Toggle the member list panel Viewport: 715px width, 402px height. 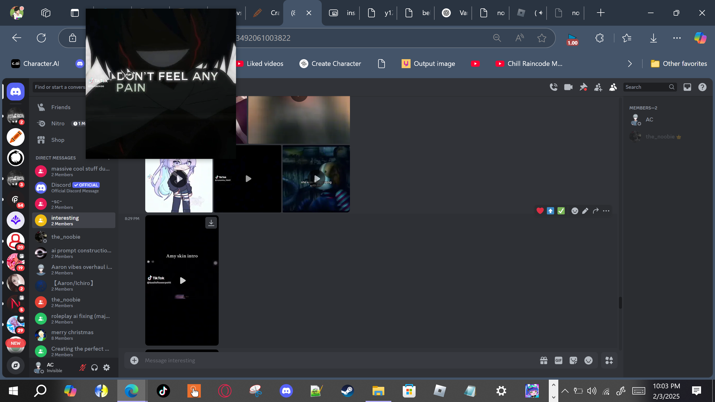[613, 87]
